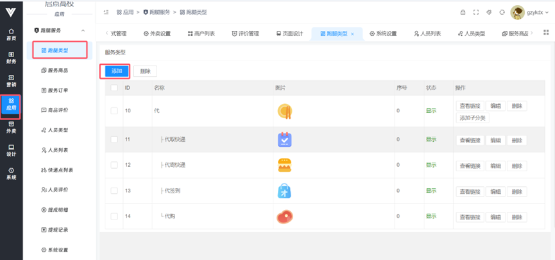Collapse the 跑腿服务 sidebar group
Viewport: 555px width, 260px height.
click(83, 30)
